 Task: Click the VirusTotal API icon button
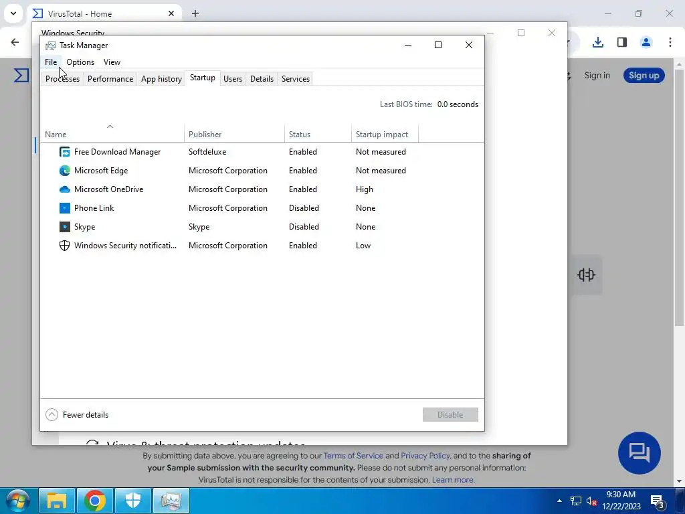[586, 275]
